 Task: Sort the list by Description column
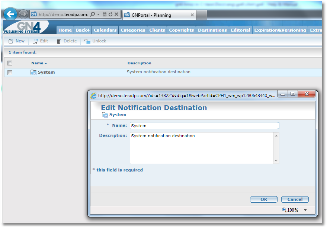click(x=139, y=63)
